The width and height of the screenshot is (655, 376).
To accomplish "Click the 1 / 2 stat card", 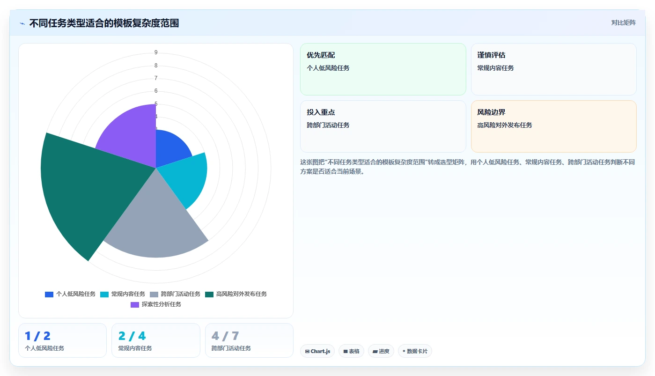I will click(62, 340).
